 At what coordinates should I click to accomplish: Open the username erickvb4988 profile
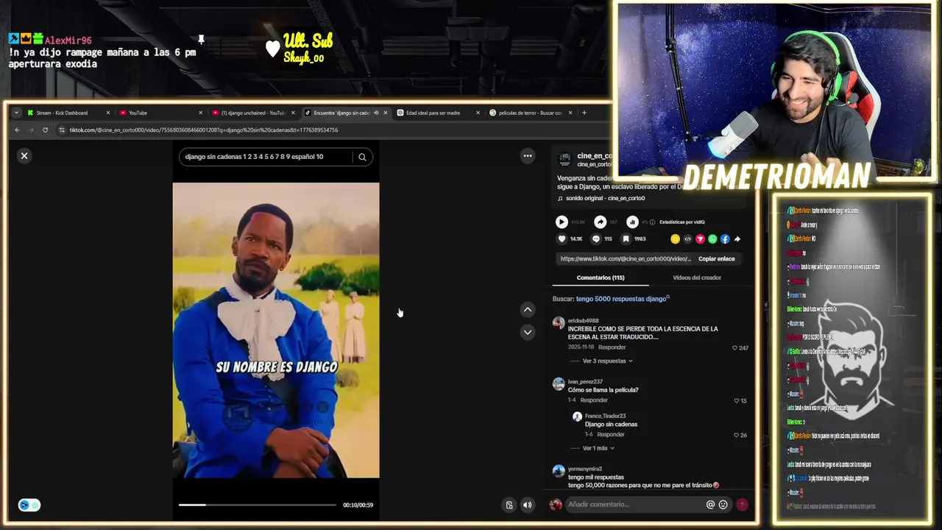click(583, 321)
